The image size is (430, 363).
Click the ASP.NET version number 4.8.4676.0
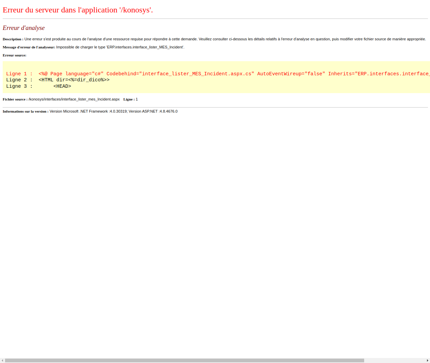(x=168, y=111)
